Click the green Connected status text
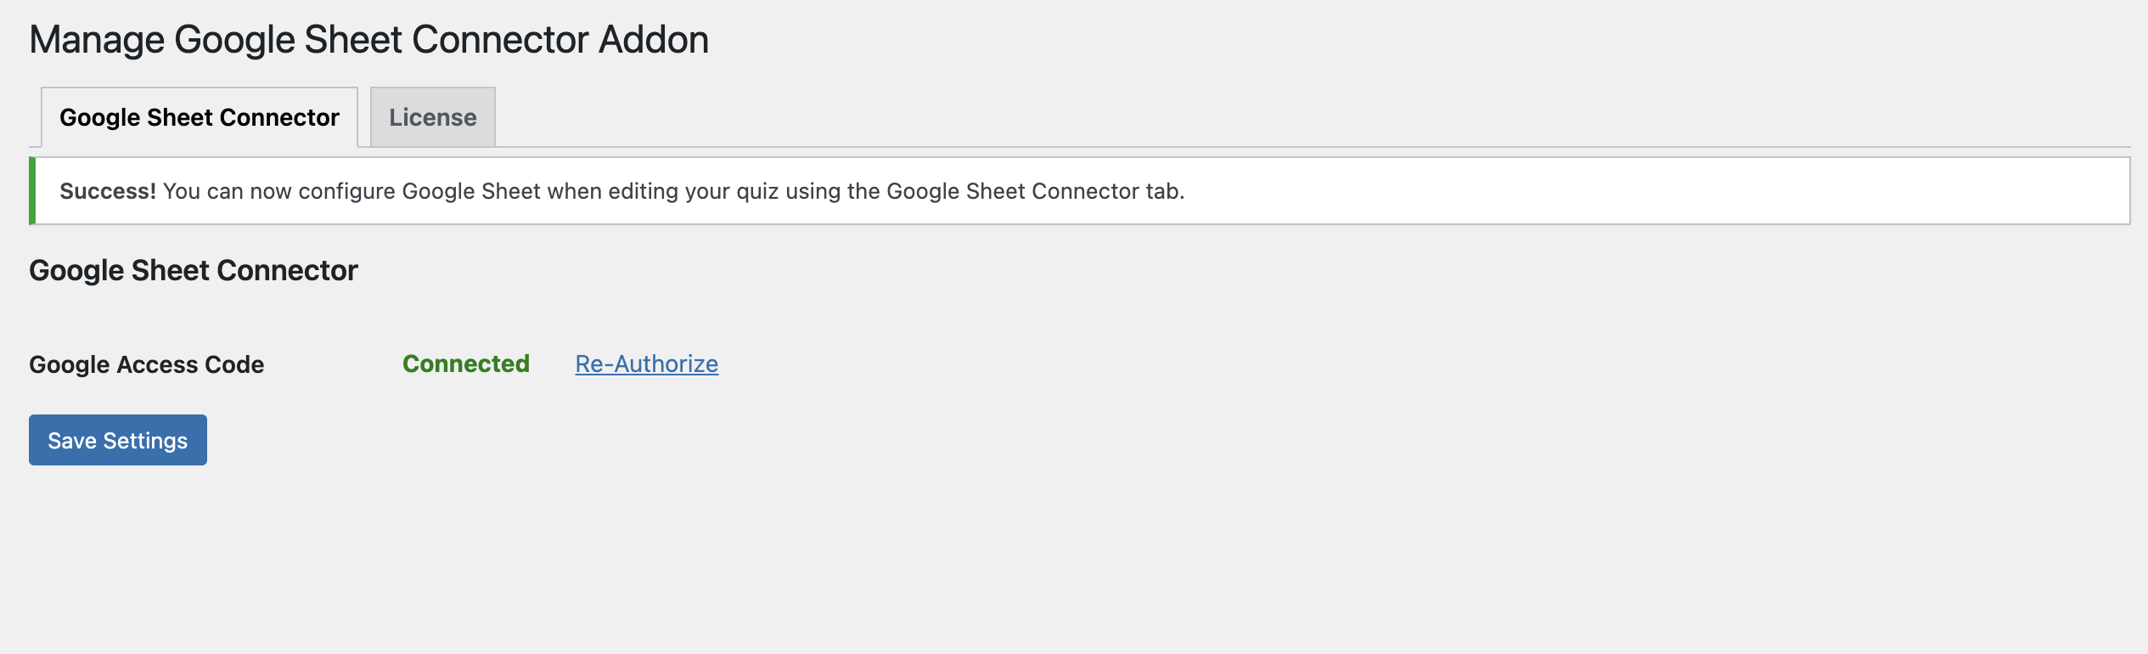The height and width of the screenshot is (654, 2148). coord(465,364)
